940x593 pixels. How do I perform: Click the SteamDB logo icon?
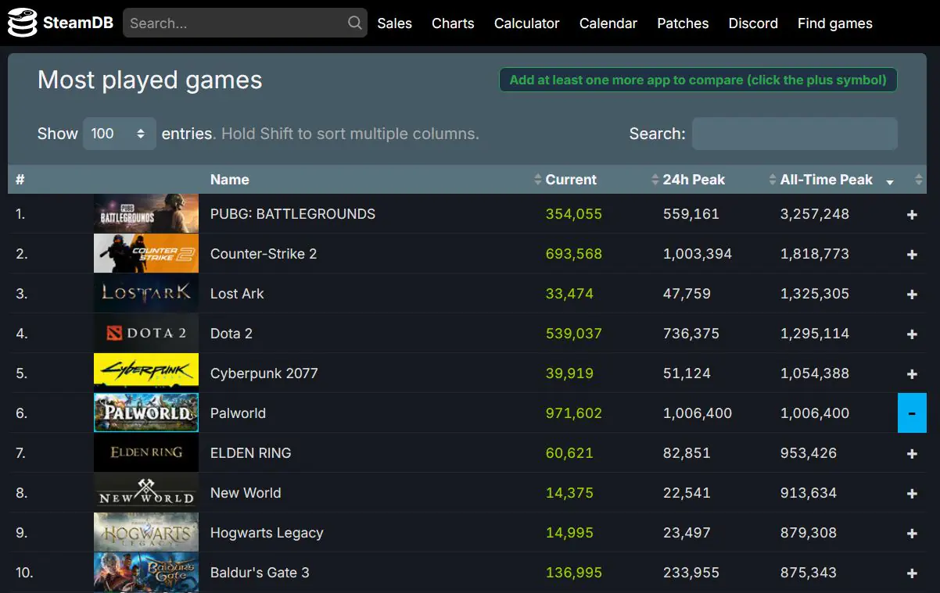pyautogui.click(x=22, y=23)
